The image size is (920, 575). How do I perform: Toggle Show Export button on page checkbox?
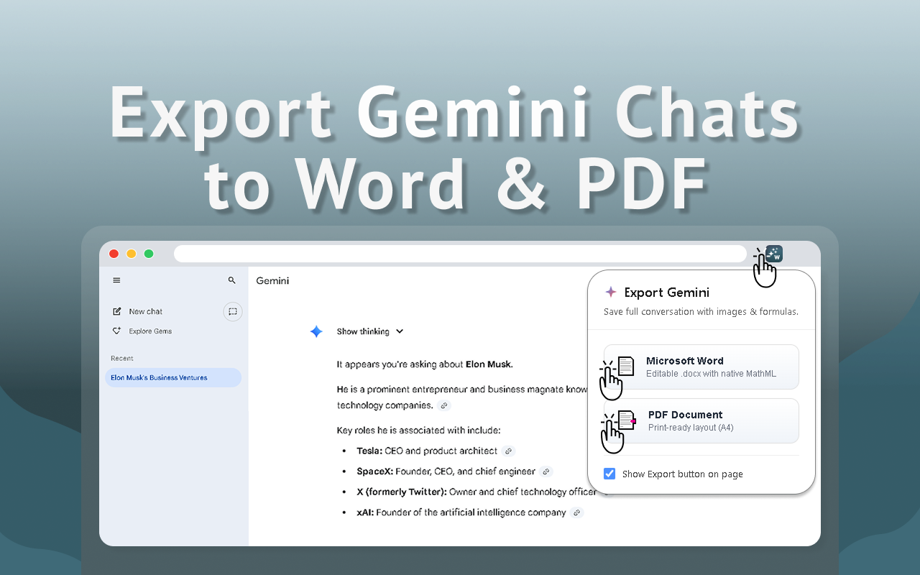609,474
